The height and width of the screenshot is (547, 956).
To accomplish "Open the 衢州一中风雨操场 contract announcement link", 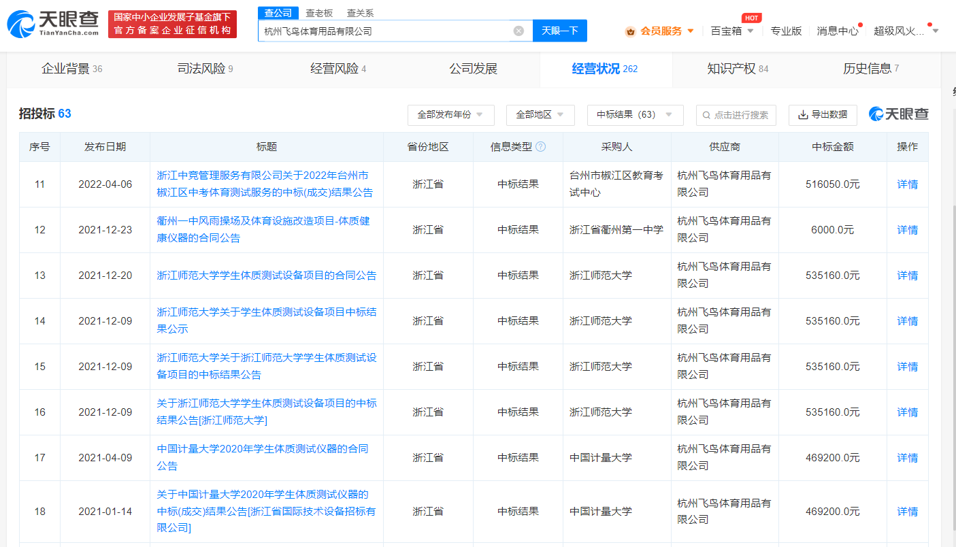I will click(263, 229).
